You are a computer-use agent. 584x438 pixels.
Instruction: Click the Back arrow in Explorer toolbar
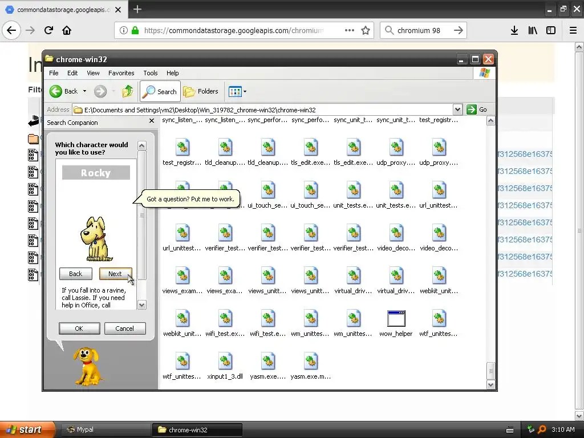point(56,91)
